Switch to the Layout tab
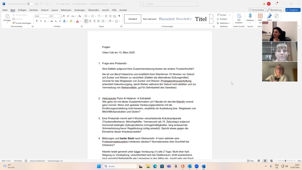Viewport: 302px width, 170px height. pos(54,10)
